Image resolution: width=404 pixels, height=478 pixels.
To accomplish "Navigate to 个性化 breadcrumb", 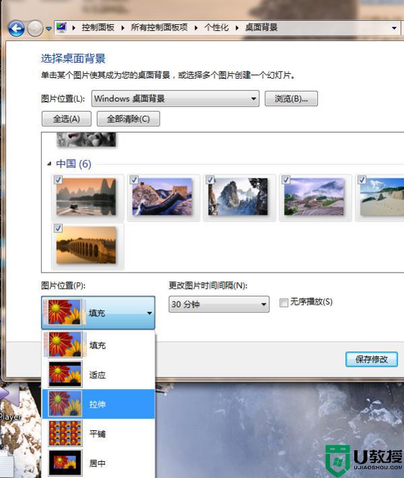I will (217, 28).
